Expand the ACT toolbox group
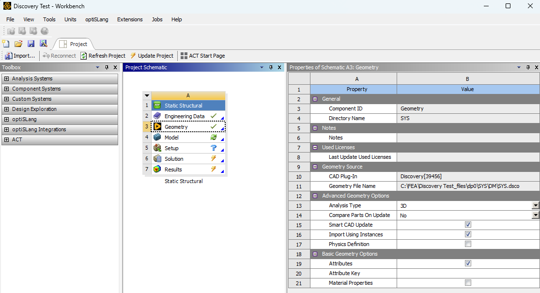 7,139
